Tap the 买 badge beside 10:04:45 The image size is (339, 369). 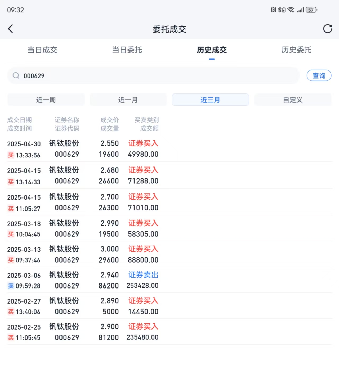(x=11, y=234)
